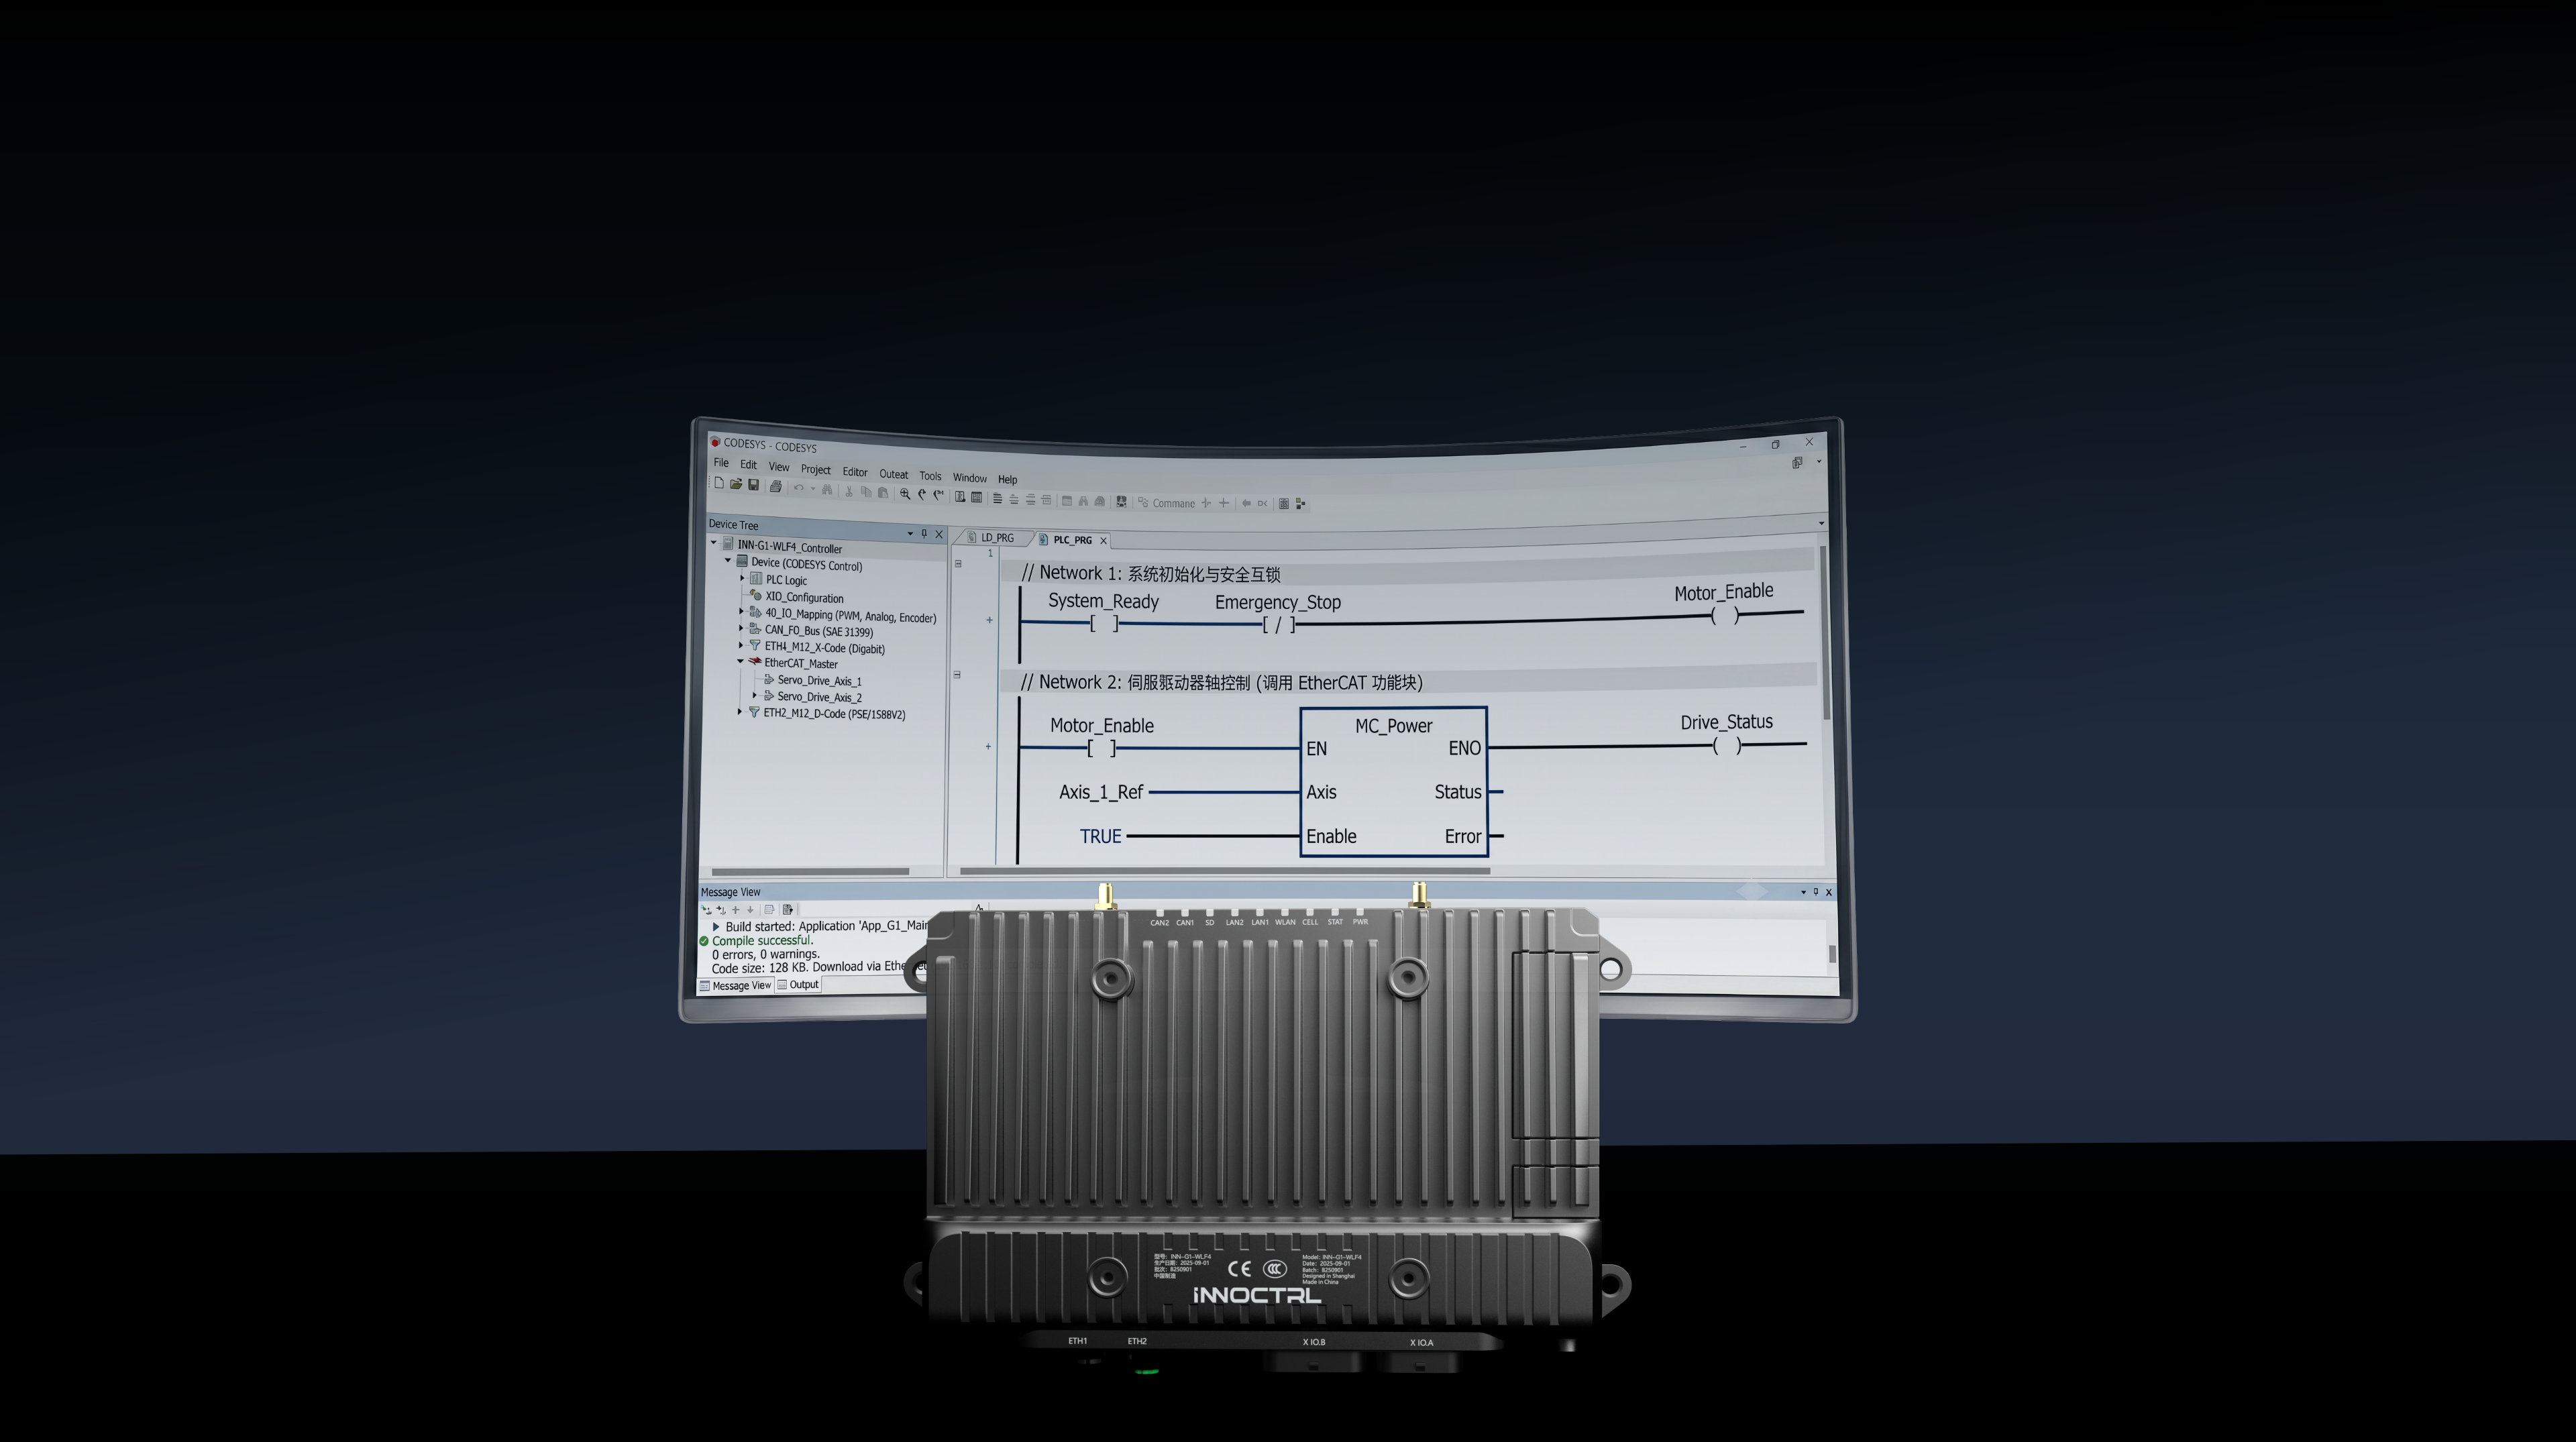Click the New File toolbar icon

pyautogui.click(x=718, y=483)
